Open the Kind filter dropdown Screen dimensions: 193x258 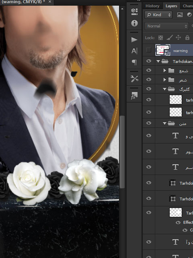[158, 15]
